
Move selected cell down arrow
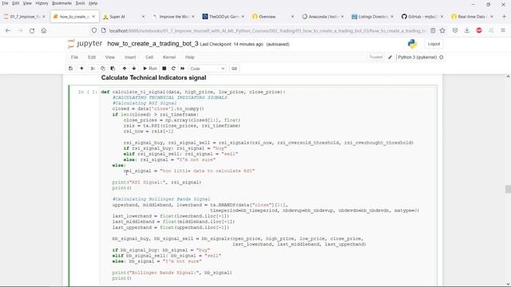click(x=134, y=69)
